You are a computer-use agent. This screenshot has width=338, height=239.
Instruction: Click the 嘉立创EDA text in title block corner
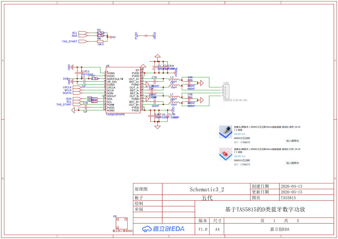click(x=279, y=229)
